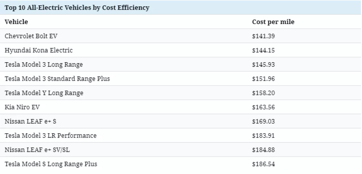Image resolution: width=362 pixels, height=174 pixels.
Task: Click the Cost per mile column header
Action: click(273, 22)
